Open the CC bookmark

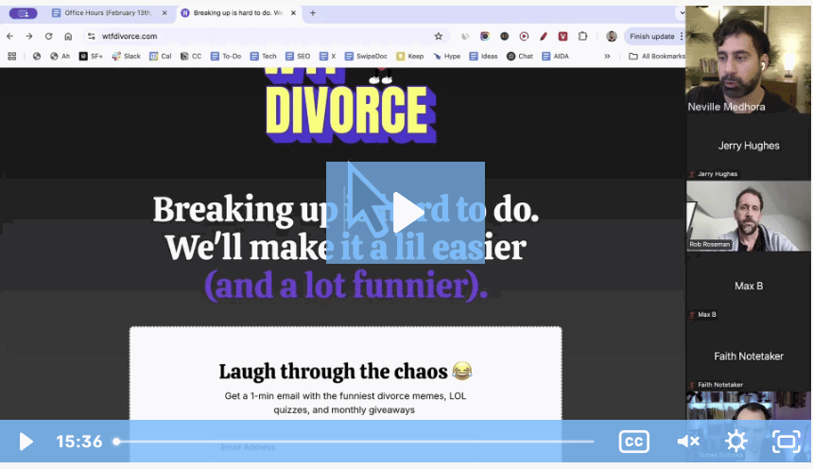(191, 56)
